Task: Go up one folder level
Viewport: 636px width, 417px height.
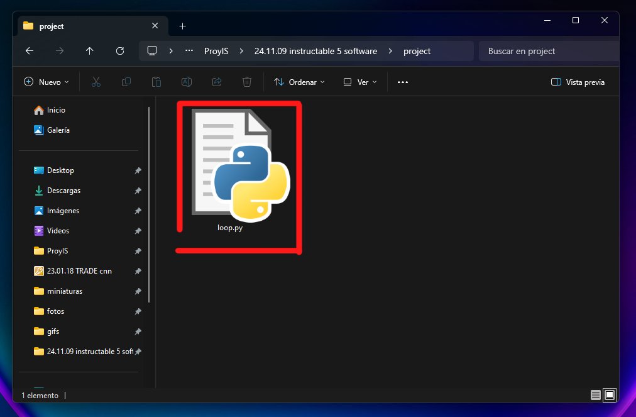Action: 90,51
